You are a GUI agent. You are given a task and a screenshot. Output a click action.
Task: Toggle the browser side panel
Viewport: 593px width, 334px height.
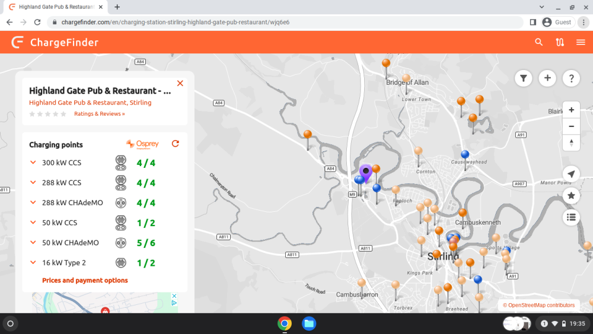click(x=533, y=23)
